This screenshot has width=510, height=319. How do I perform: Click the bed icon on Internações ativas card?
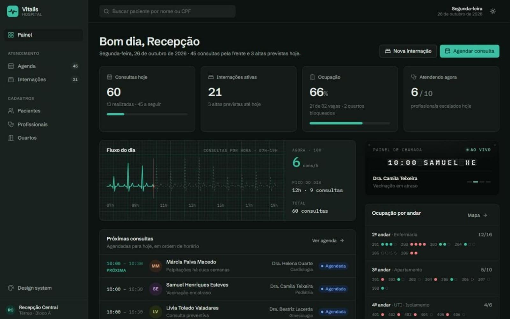point(211,77)
